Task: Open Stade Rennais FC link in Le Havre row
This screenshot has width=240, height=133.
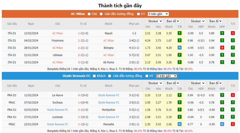Action: [x=109, y=95]
